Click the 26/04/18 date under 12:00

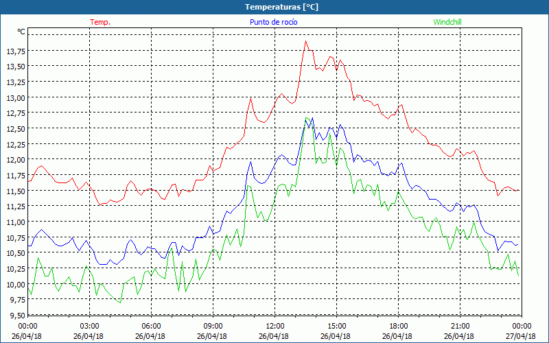(x=274, y=336)
